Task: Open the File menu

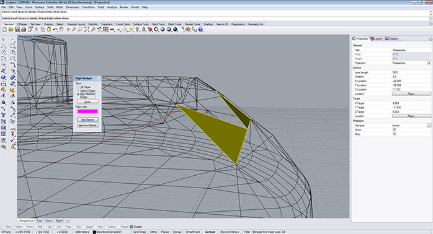Action: click(4, 7)
